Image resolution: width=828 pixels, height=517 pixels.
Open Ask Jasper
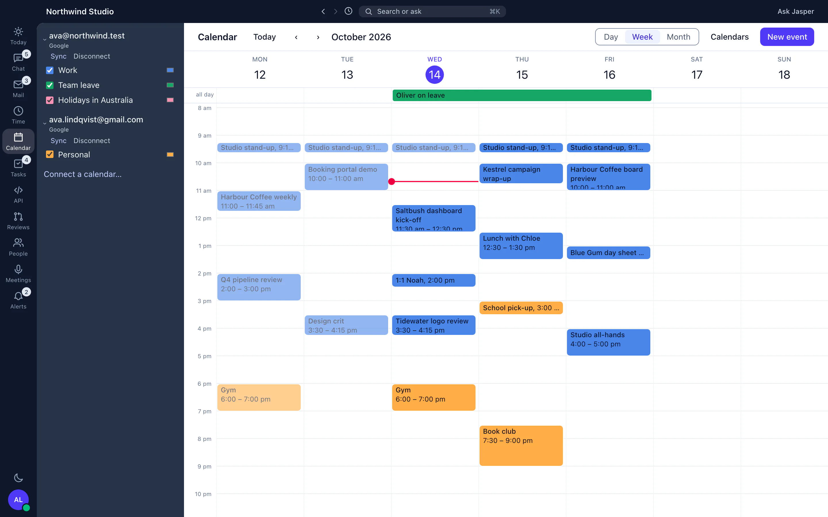tap(796, 11)
